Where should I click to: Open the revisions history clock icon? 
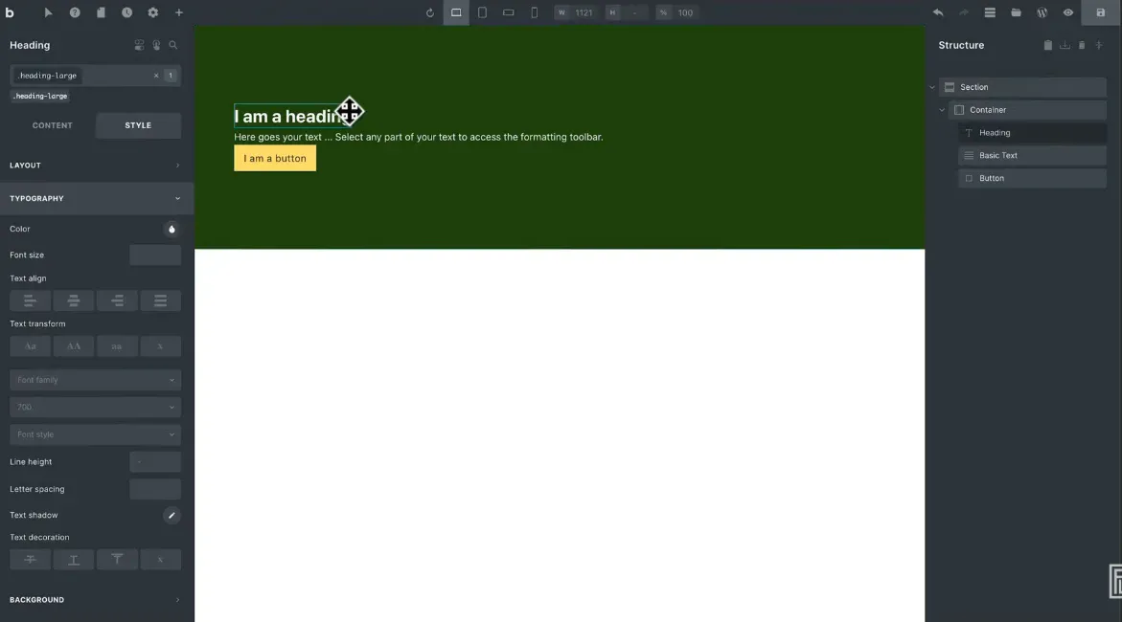126,12
